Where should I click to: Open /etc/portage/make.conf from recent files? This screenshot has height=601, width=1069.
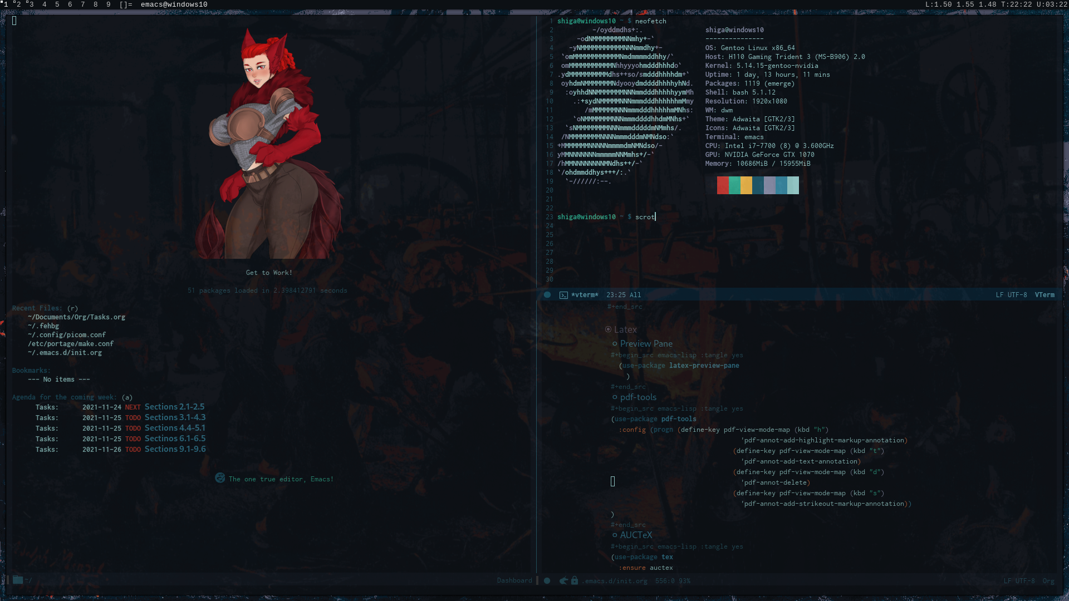pos(71,344)
